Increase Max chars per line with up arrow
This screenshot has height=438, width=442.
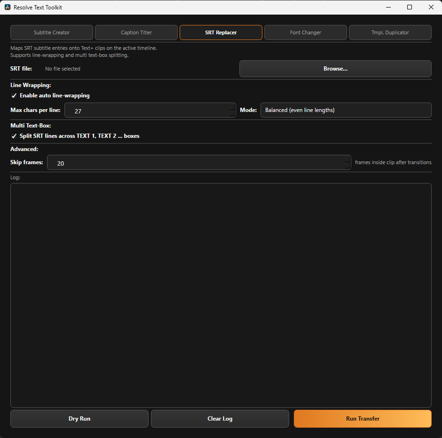click(x=232, y=107)
